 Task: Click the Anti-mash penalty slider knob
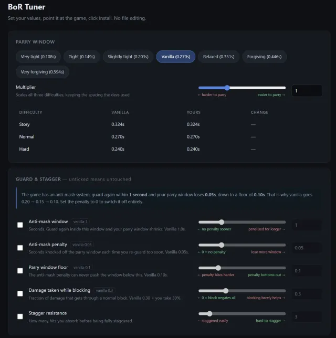[222, 245]
